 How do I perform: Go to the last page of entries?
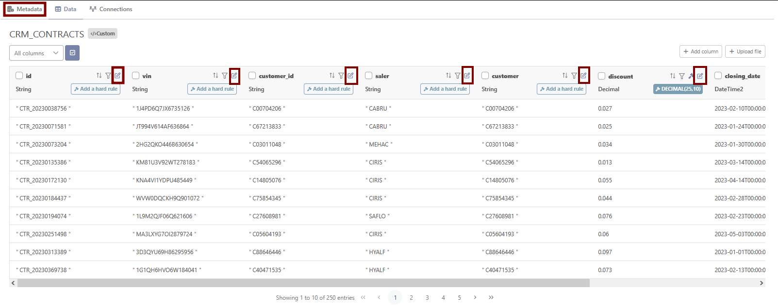491,297
